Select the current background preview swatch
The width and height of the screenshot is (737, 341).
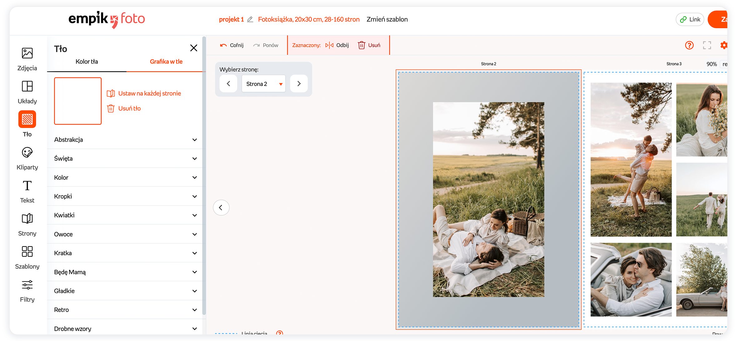pyautogui.click(x=78, y=101)
